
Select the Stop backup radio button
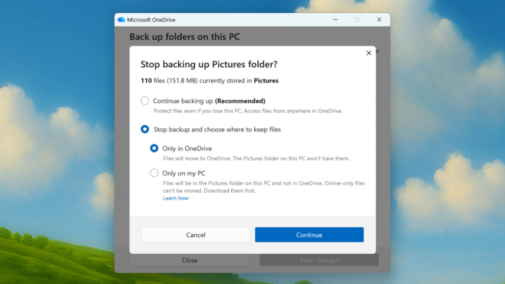(145, 129)
